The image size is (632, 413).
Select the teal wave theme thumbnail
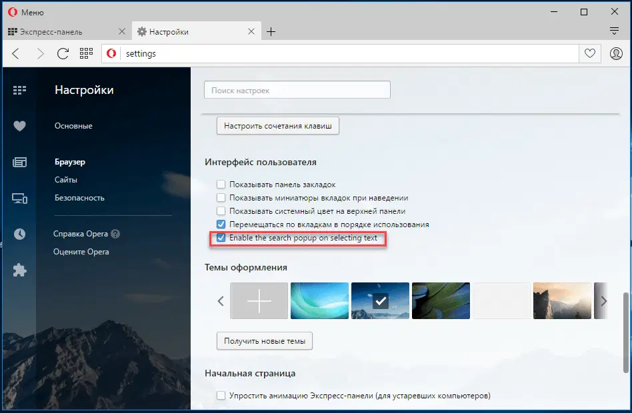coord(319,300)
